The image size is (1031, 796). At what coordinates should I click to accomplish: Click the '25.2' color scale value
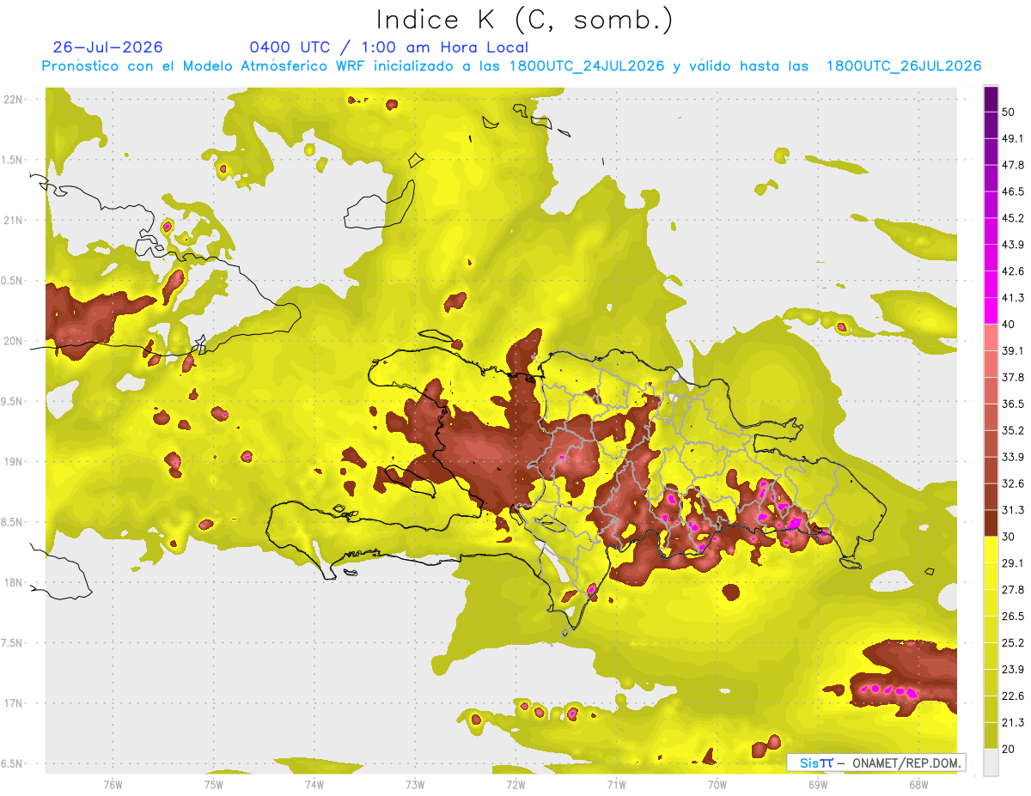point(1013,643)
